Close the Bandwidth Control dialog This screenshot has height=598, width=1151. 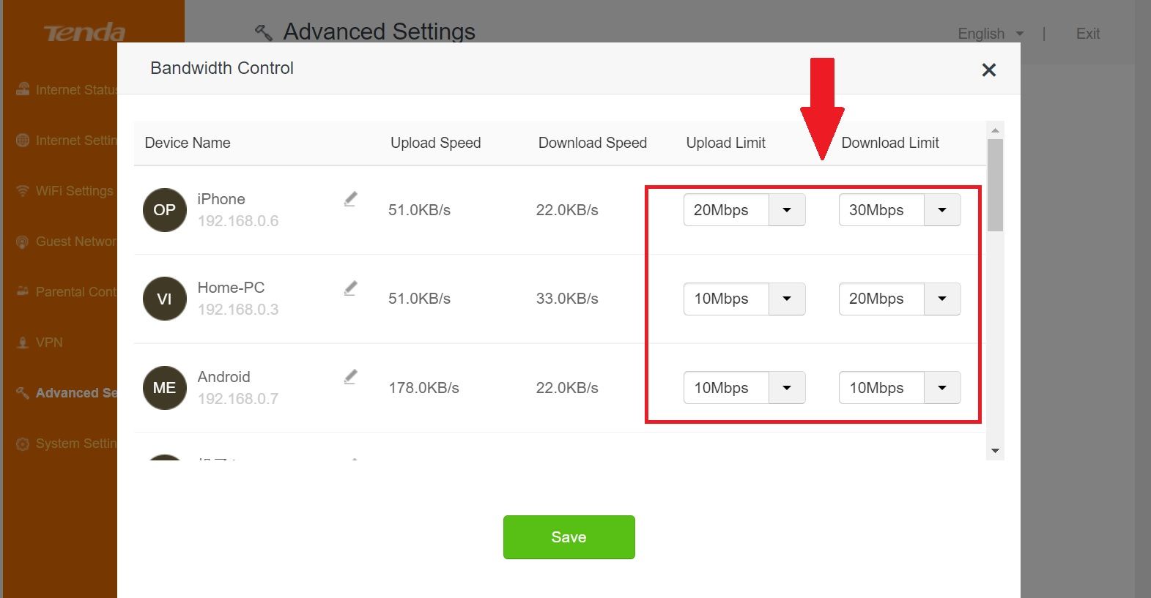click(x=988, y=70)
